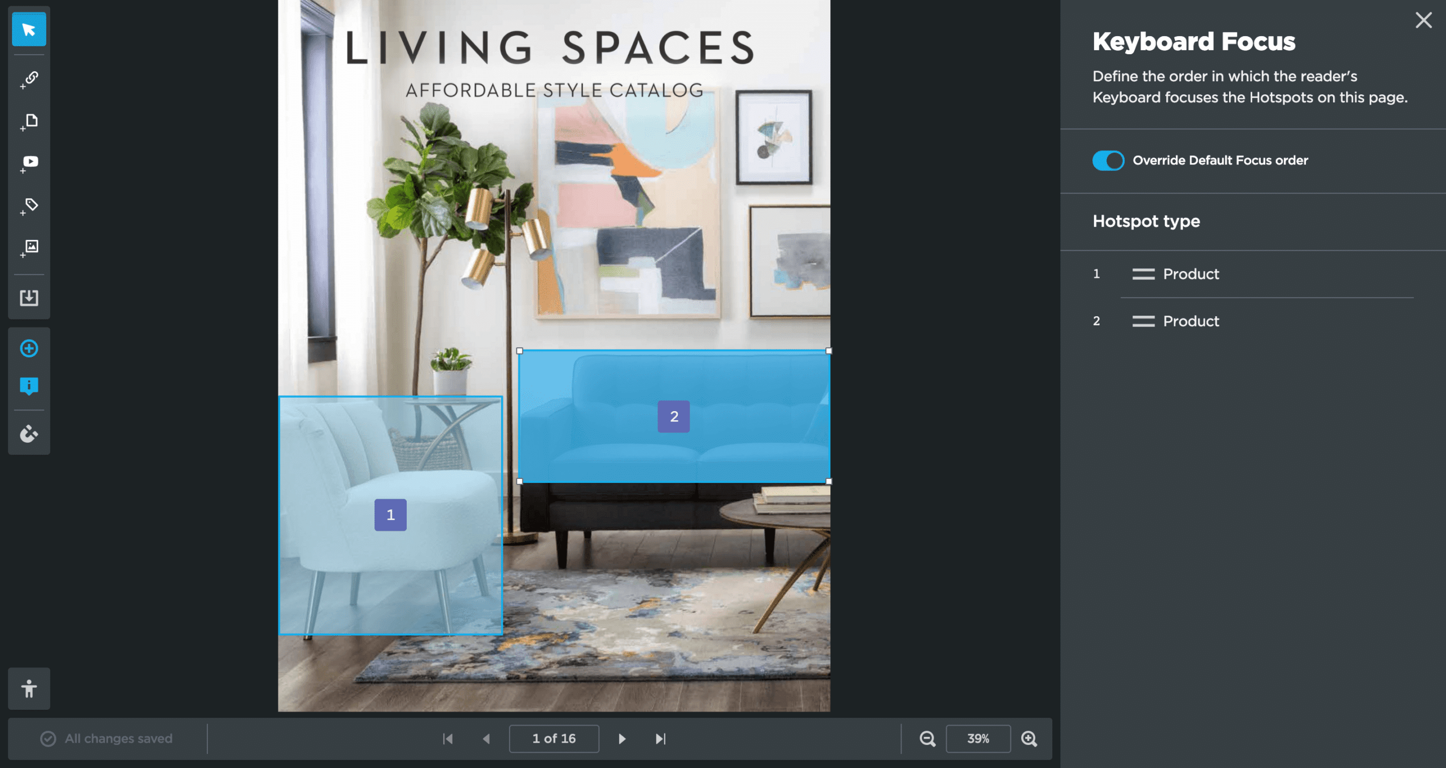The width and height of the screenshot is (1446, 768).
Task: Select the add image tool
Action: [x=30, y=247]
